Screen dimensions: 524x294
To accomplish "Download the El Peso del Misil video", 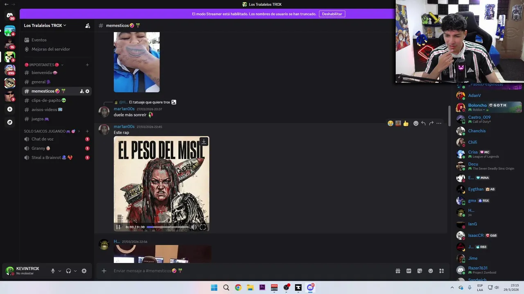I will click(204, 142).
